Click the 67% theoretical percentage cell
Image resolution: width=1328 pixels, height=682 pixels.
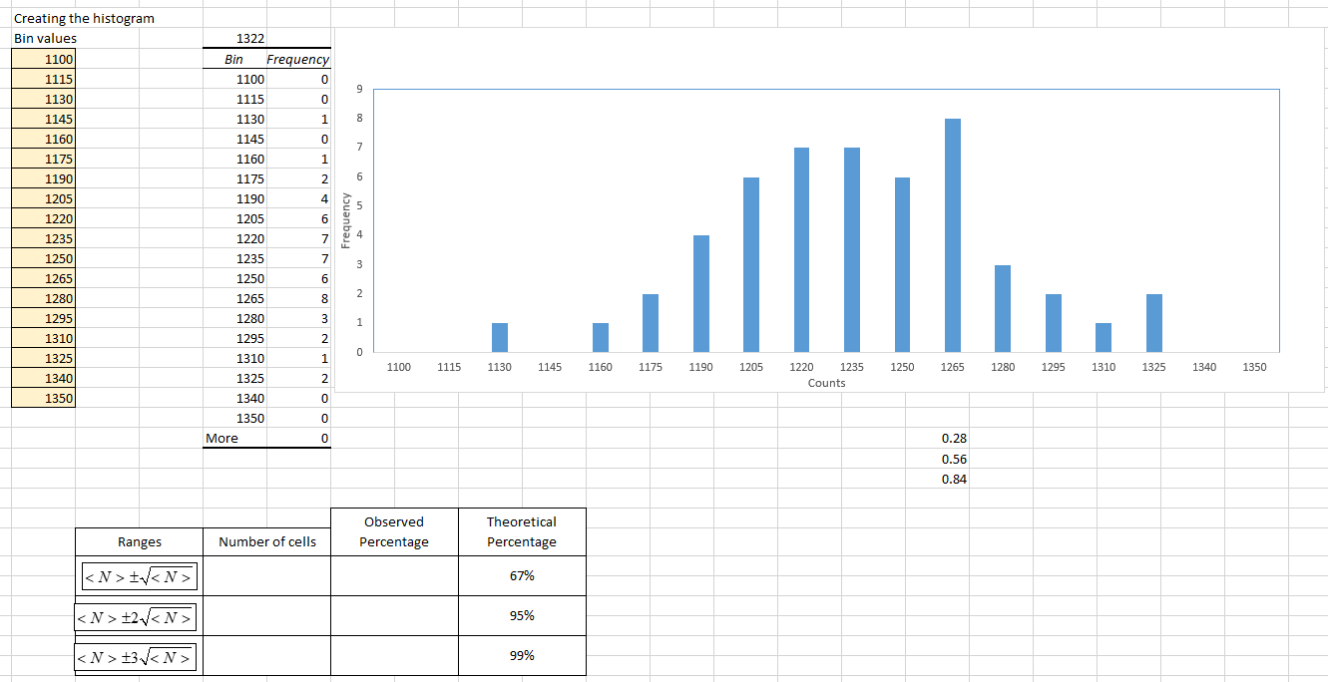point(521,575)
